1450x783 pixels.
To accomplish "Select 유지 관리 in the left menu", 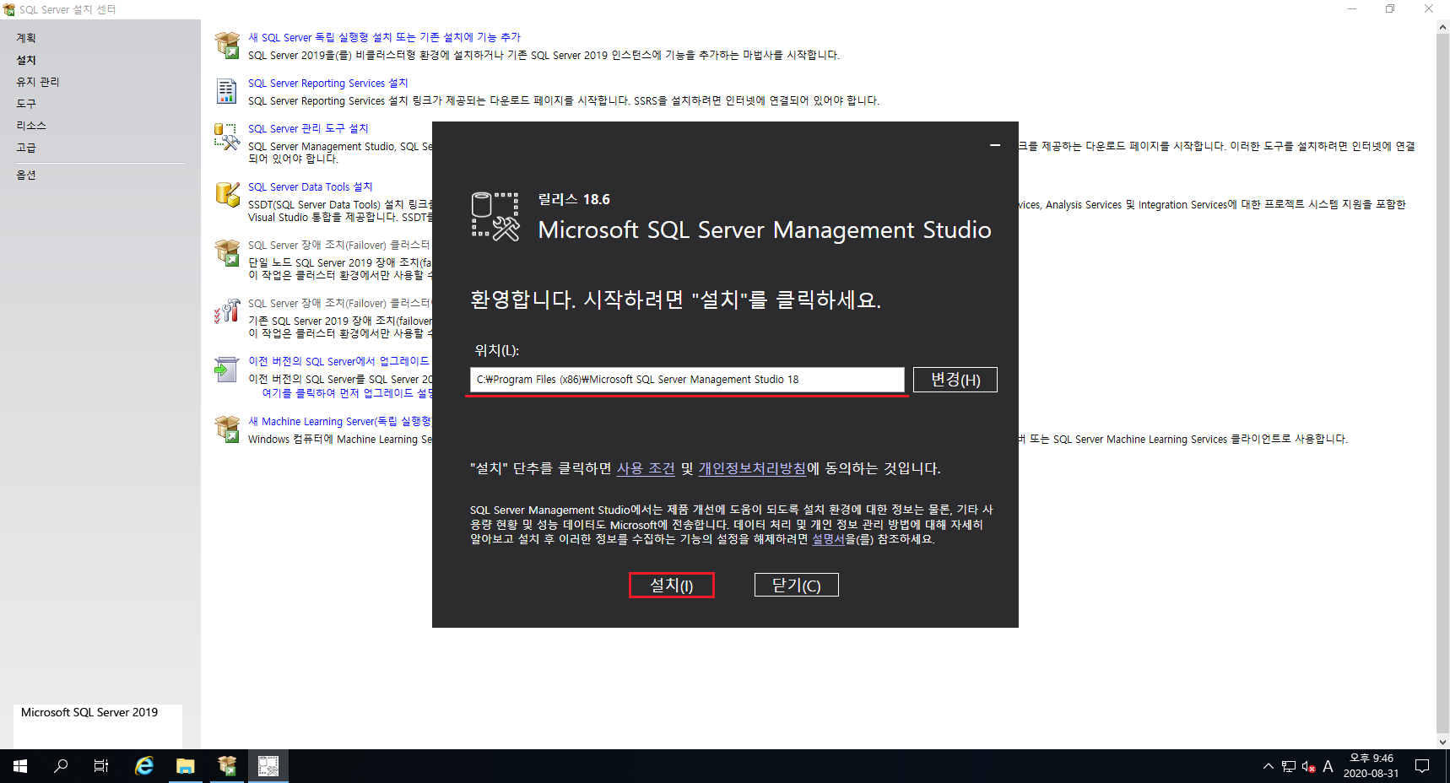I will pyautogui.click(x=38, y=82).
